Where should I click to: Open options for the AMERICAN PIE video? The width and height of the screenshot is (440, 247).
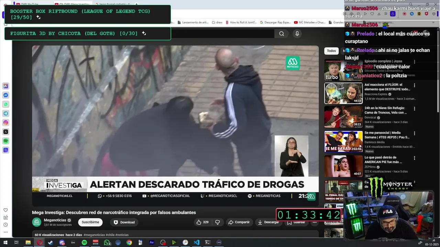414,158
